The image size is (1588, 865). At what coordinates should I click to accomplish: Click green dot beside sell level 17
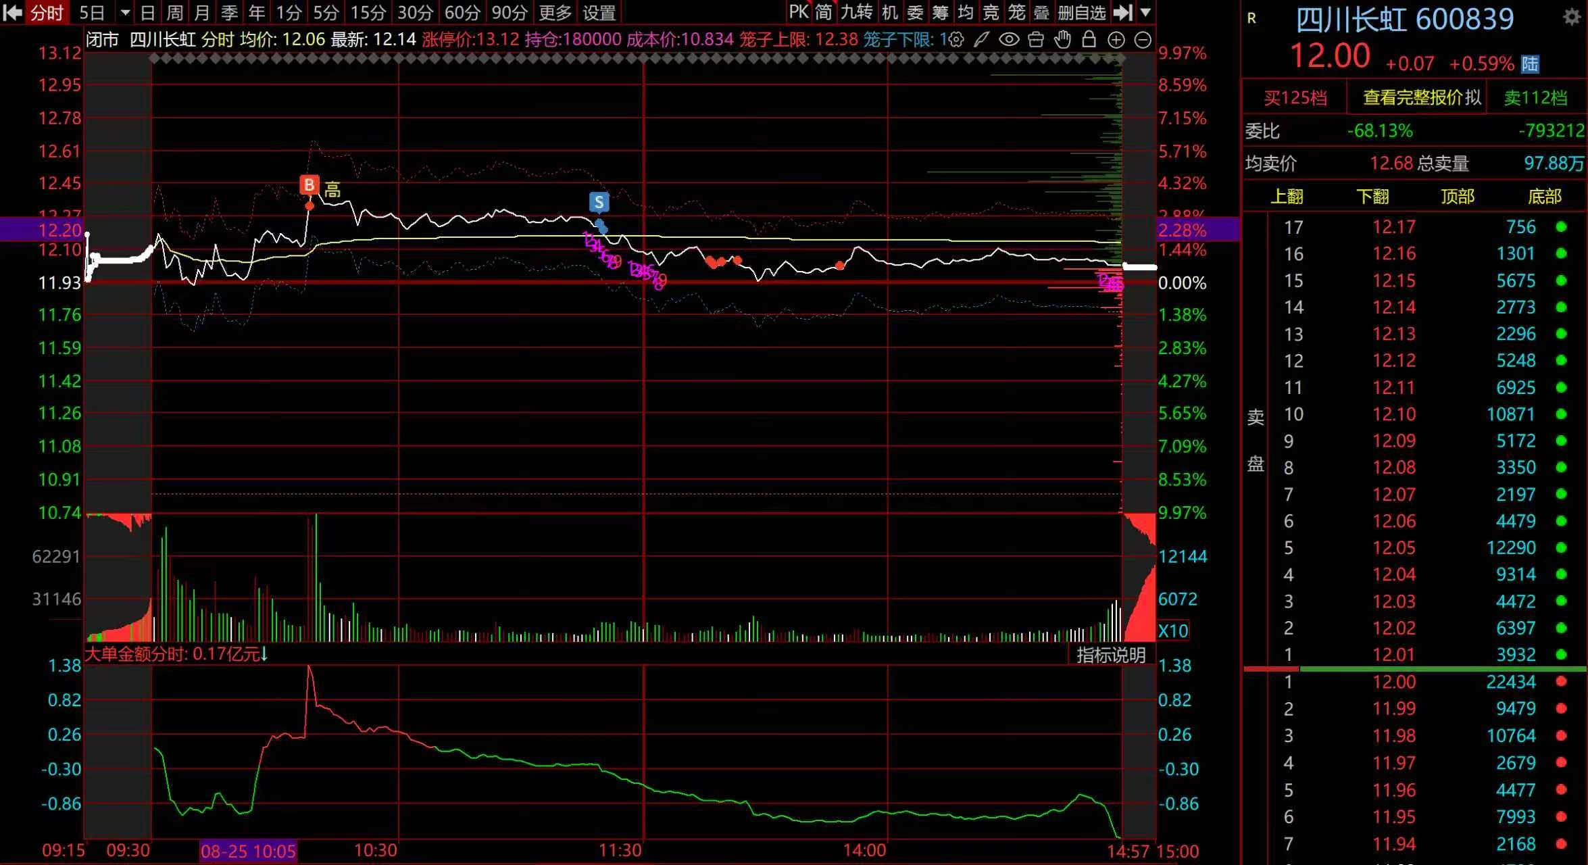tap(1561, 227)
